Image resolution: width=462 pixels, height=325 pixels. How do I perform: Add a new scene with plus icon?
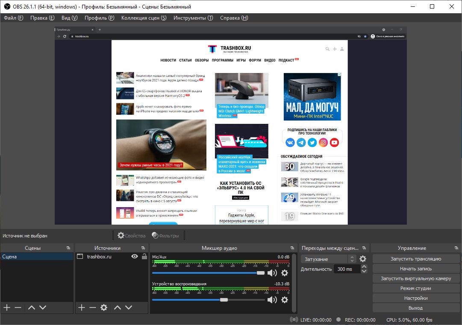[x=7, y=307]
